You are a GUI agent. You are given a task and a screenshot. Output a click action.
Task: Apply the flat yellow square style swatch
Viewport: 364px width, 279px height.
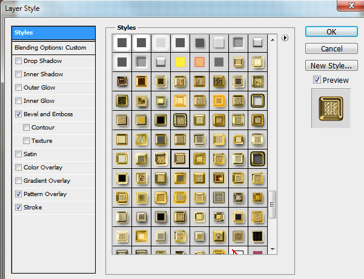[x=180, y=62]
